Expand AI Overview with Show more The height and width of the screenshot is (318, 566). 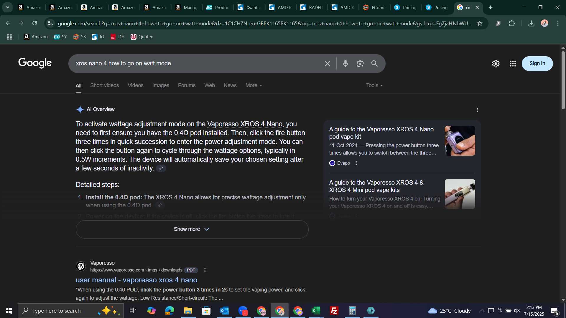click(x=192, y=229)
